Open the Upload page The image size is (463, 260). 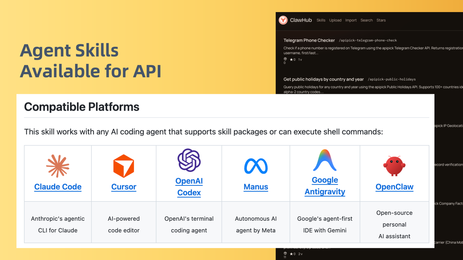(x=335, y=20)
